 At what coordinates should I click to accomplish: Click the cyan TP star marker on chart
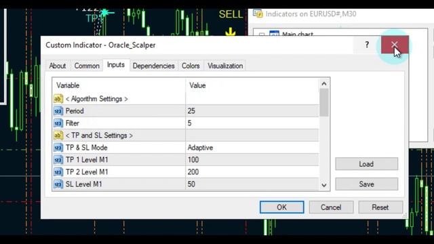point(105,13)
